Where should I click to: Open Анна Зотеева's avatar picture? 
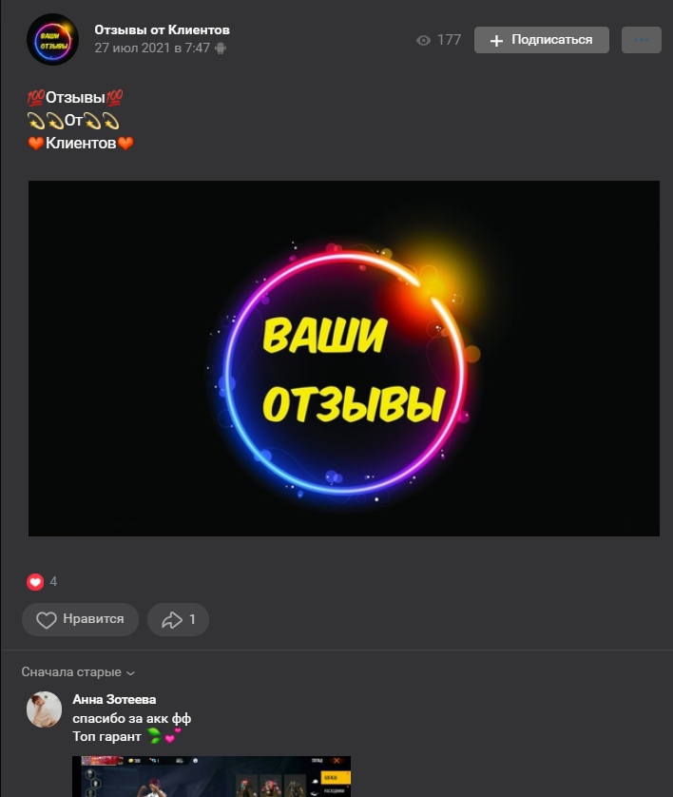[44, 710]
